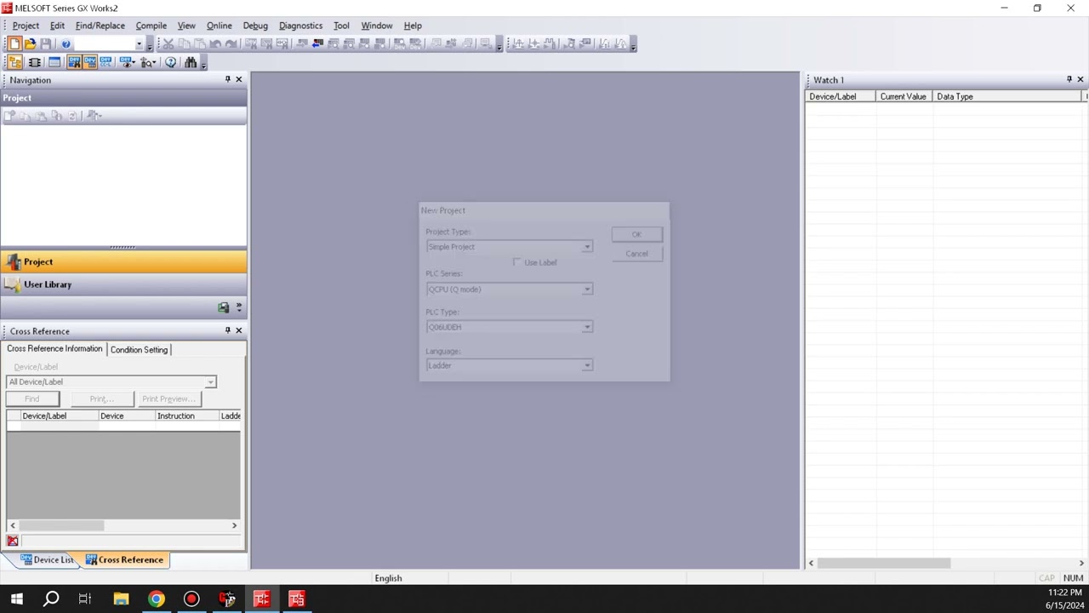Open the Diagnostics menu

(x=300, y=26)
